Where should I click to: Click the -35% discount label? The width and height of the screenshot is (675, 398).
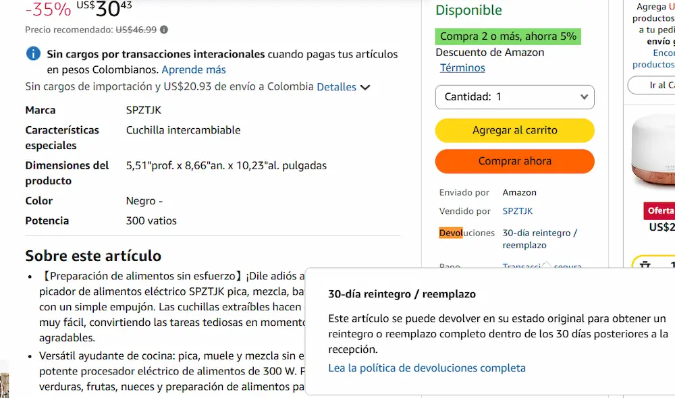[48, 9]
